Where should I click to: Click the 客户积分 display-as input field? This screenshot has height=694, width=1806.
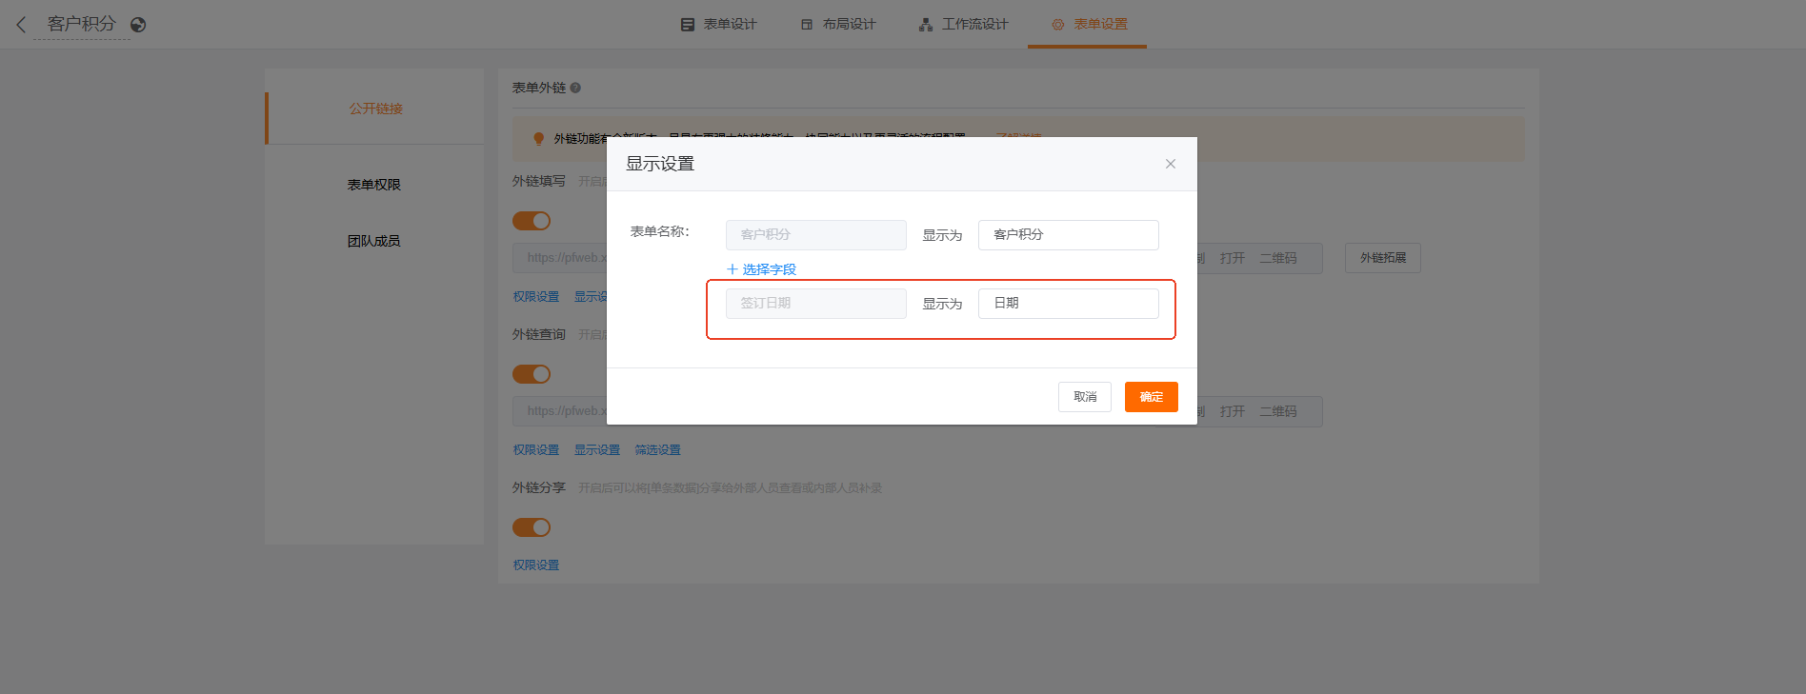click(x=1068, y=235)
